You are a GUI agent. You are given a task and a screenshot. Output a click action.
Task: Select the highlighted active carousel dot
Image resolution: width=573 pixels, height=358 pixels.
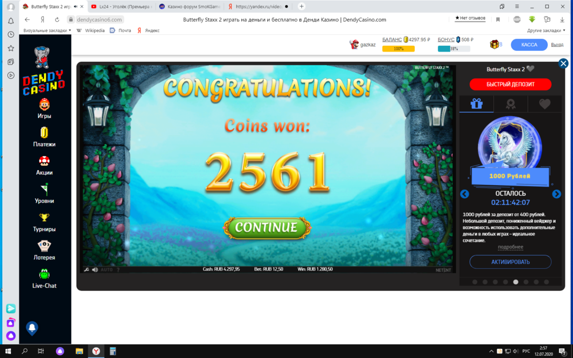516,282
